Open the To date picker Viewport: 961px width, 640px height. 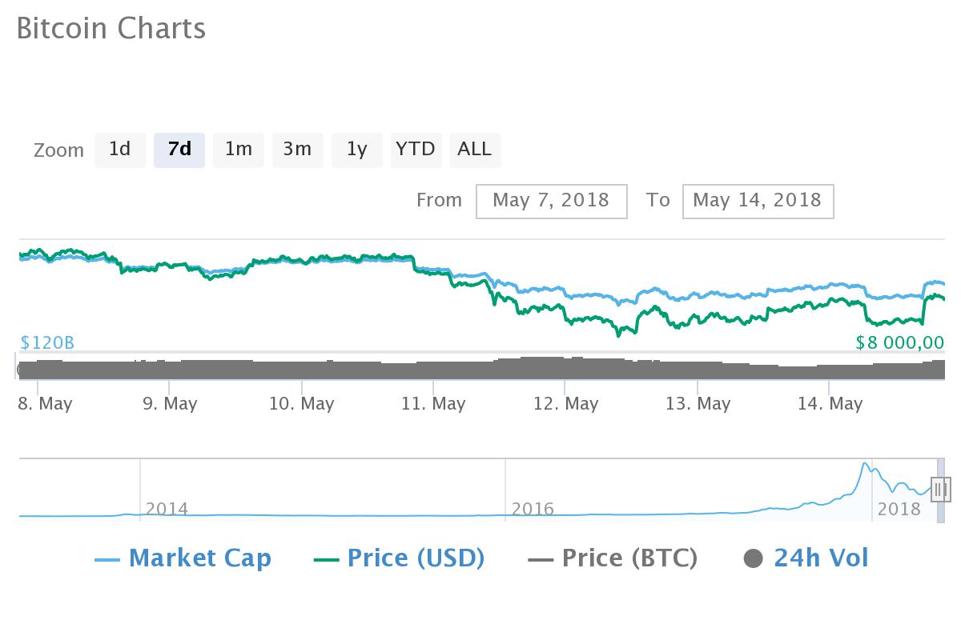click(758, 201)
